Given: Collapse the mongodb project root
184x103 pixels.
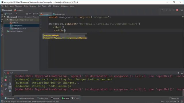Looking at the screenshot, I should [x=5, y=17].
